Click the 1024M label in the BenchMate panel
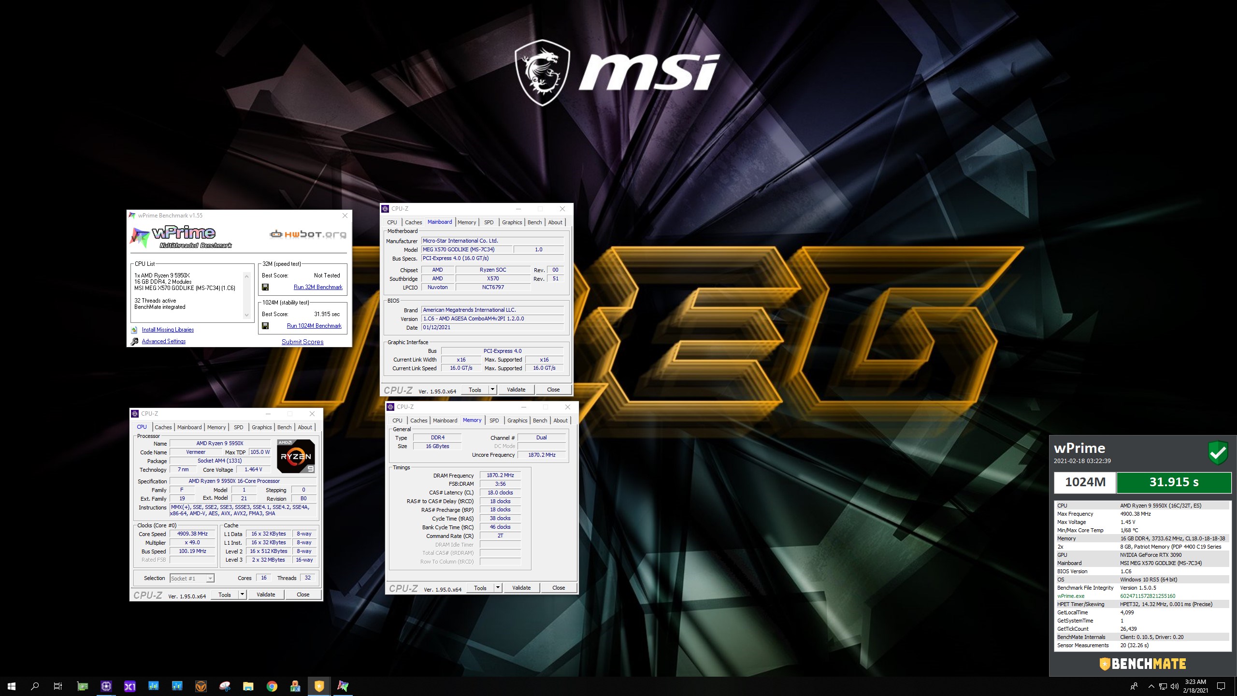This screenshot has width=1237, height=696. coord(1085,482)
